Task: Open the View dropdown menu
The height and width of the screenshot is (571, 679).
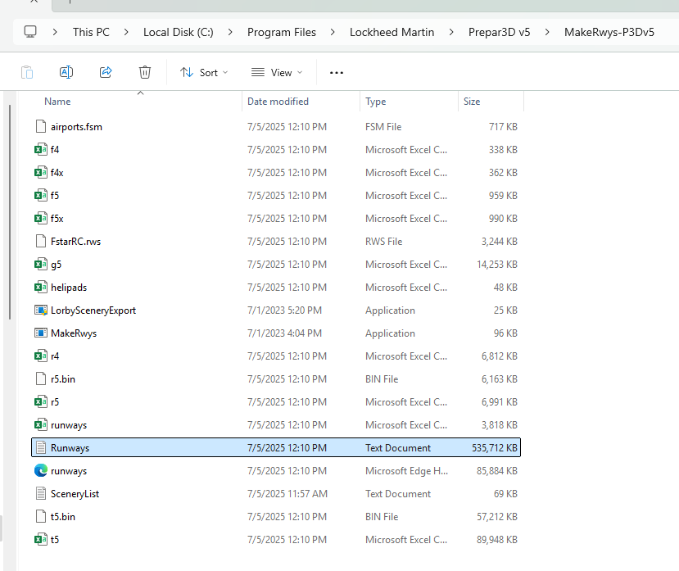Action: (x=277, y=72)
